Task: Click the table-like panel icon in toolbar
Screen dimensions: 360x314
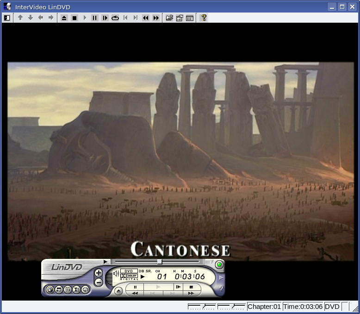Action: (190, 18)
